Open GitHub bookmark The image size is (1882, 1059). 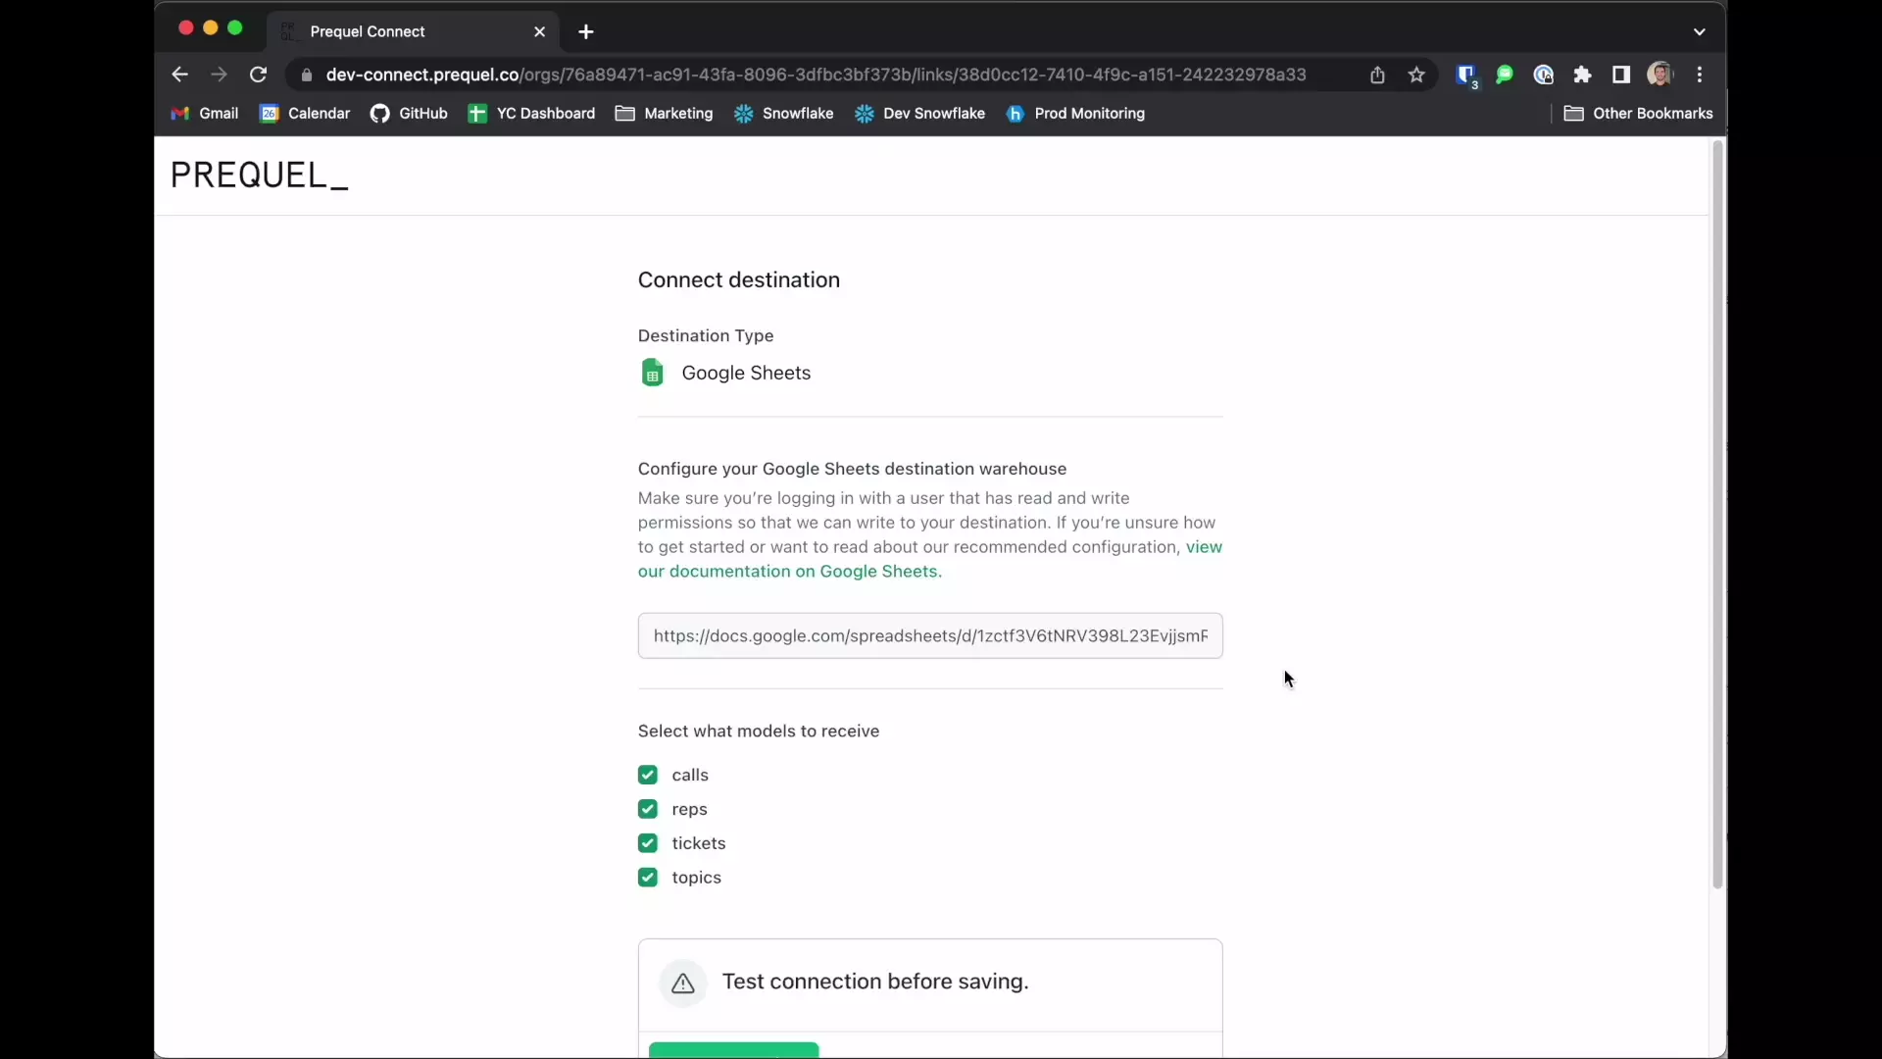click(x=409, y=114)
